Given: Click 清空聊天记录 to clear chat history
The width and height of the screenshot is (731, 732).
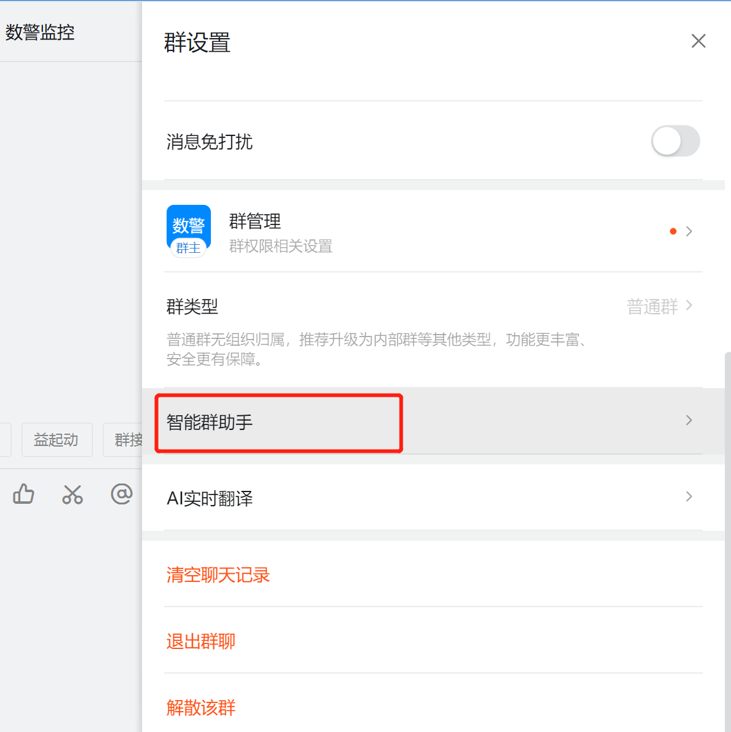Looking at the screenshot, I should [x=218, y=575].
